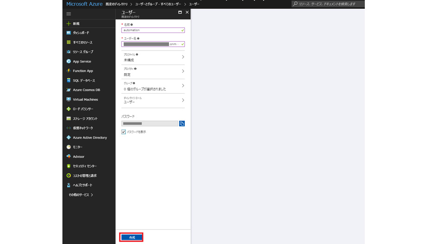The height and width of the screenshot is (244, 427).
Task: Click the ユーザー breadcrumb item
Action: pos(194,4)
